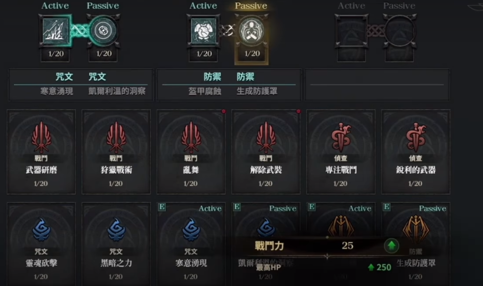Open the 武器研磨 combat skill card
The image size is (483, 286).
tap(41, 152)
